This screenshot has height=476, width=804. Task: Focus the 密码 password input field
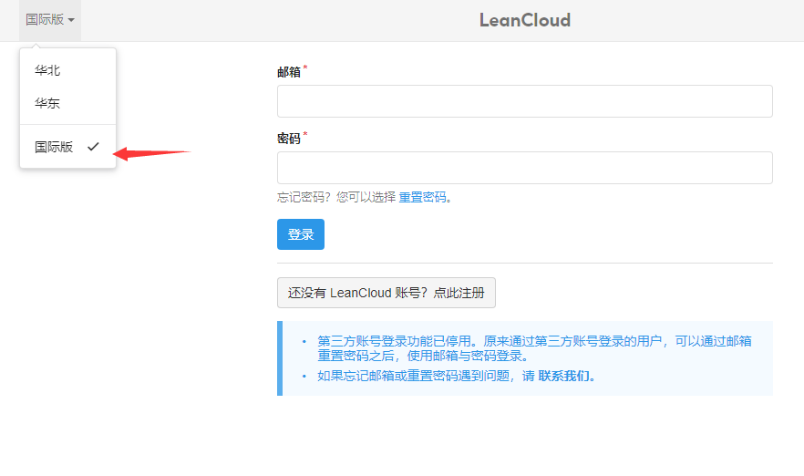click(524, 168)
